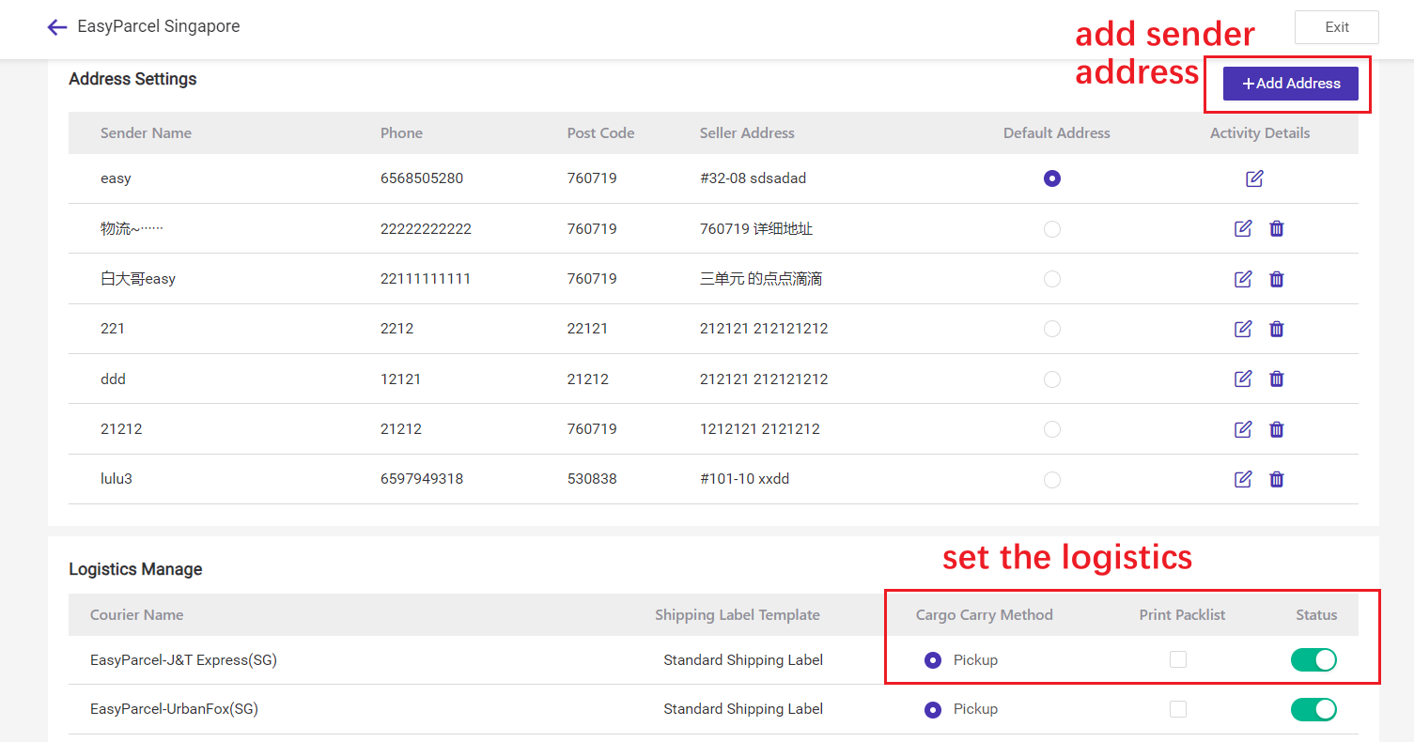Click the back arrow next to EasyParcel Singapore
Screen dimensions: 1414x742
pos(57,27)
